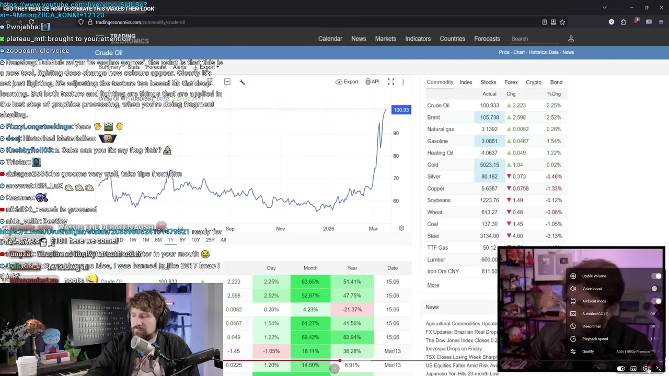Select the 6M chart time range

tap(158, 240)
